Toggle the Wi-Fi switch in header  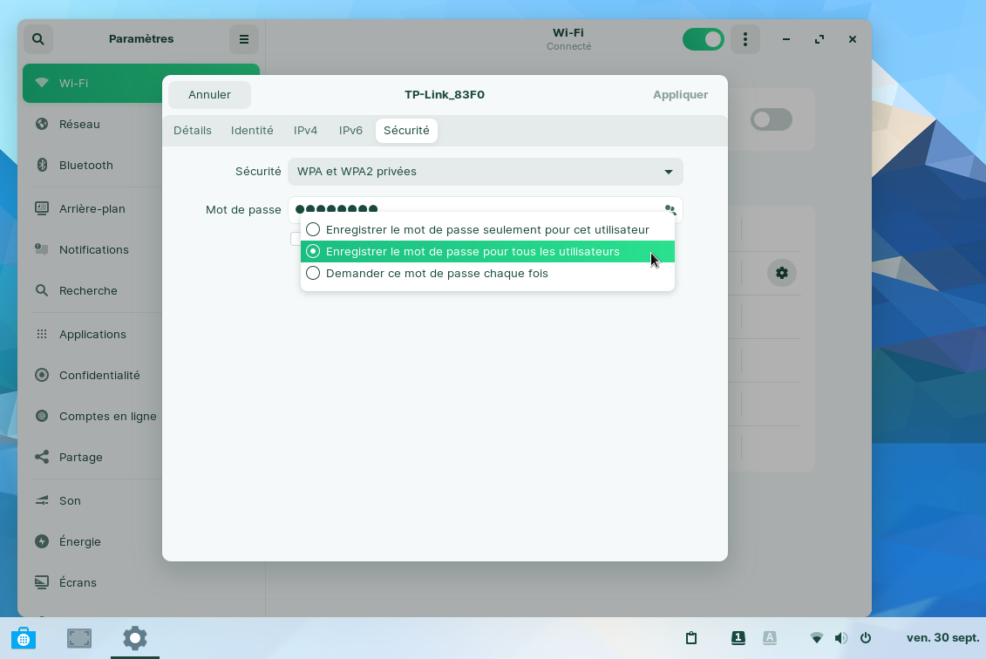coord(704,39)
